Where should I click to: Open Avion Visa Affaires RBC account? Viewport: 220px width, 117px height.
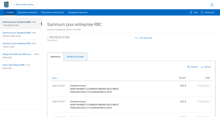[x=14, y=65]
